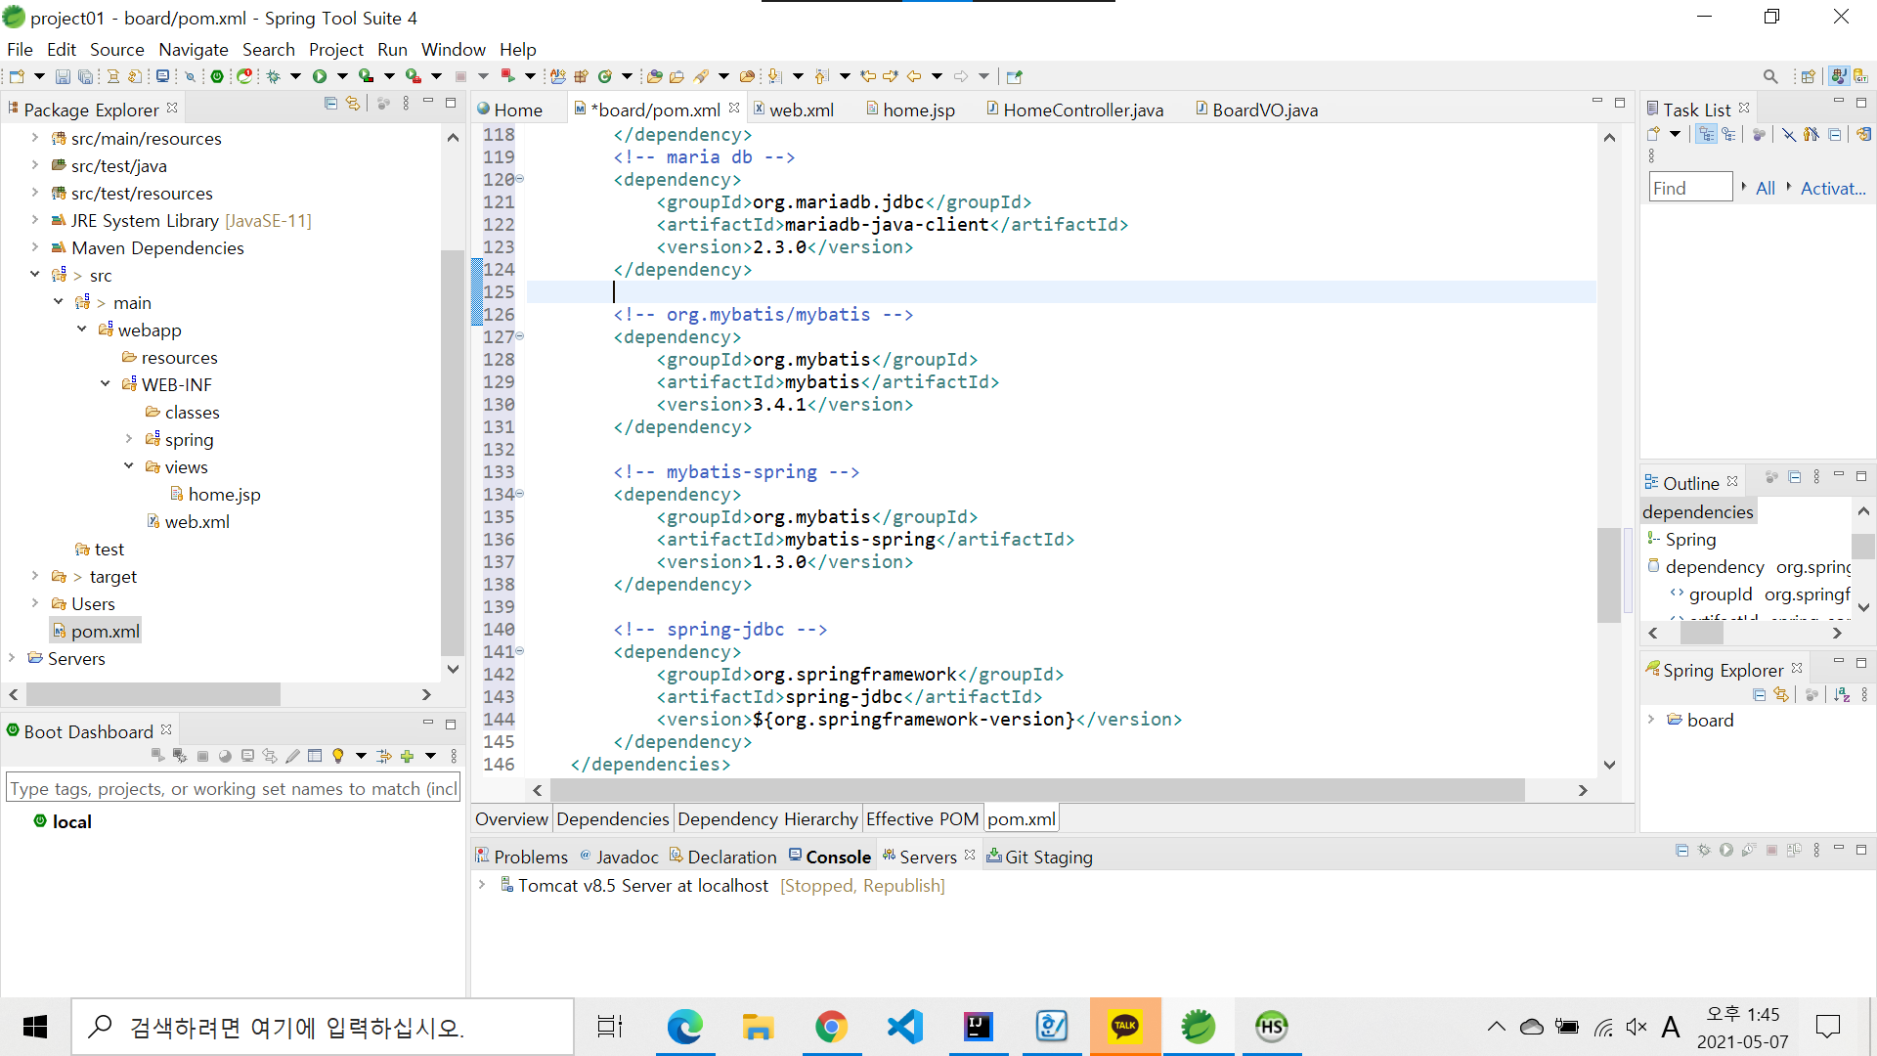The width and height of the screenshot is (1877, 1056).
Task: Open the Navigate menu
Action: tap(193, 49)
